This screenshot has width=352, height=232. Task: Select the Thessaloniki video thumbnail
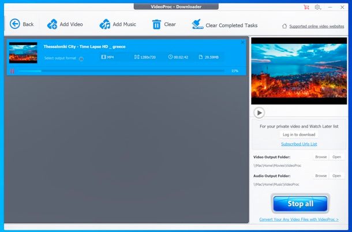tap(23, 53)
